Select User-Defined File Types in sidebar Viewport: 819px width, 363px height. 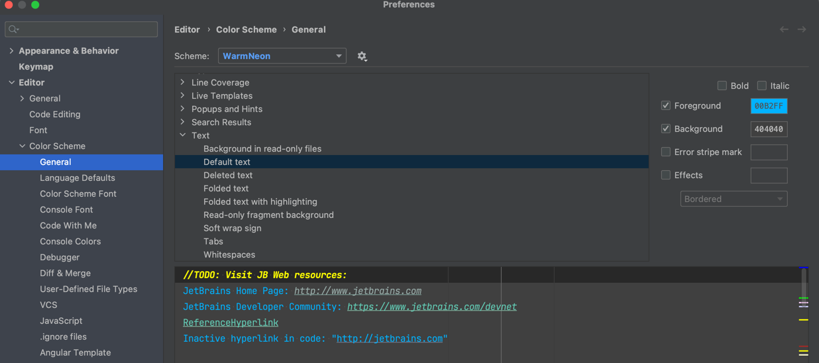(89, 289)
